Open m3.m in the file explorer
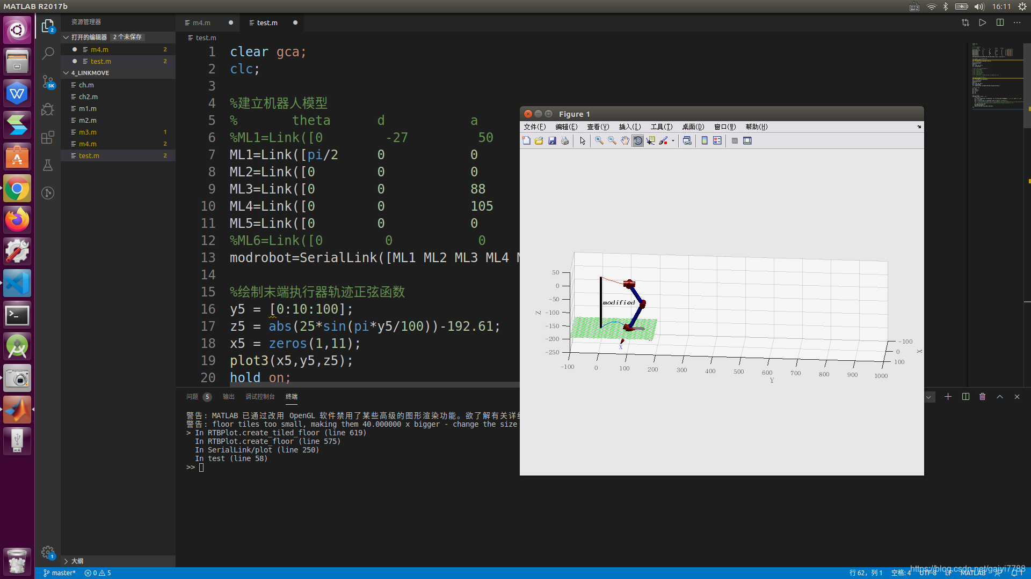Viewport: 1031px width, 579px height. coord(118,132)
